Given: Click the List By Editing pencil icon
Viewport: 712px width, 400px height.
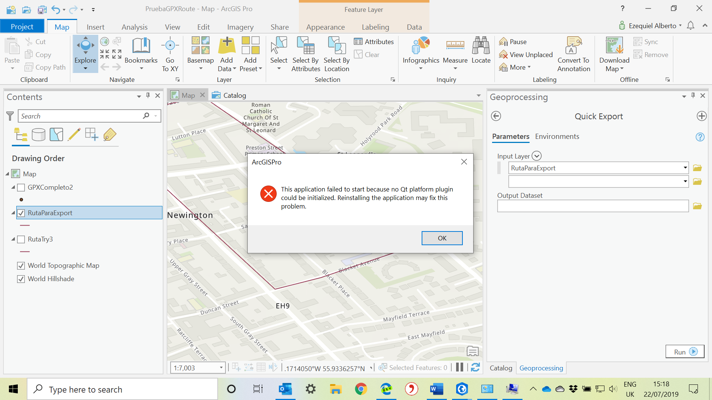Looking at the screenshot, I should pyautogui.click(x=74, y=135).
